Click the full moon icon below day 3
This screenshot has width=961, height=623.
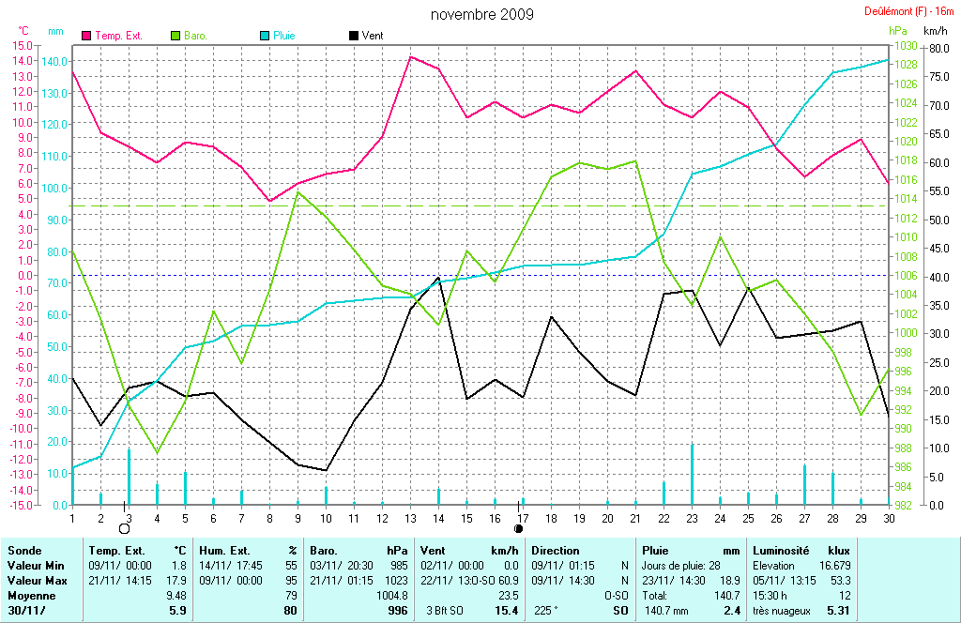(x=124, y=529)
